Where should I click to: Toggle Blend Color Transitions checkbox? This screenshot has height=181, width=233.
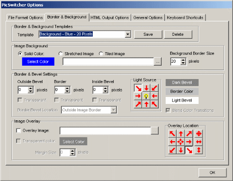[x=168, y=110]
